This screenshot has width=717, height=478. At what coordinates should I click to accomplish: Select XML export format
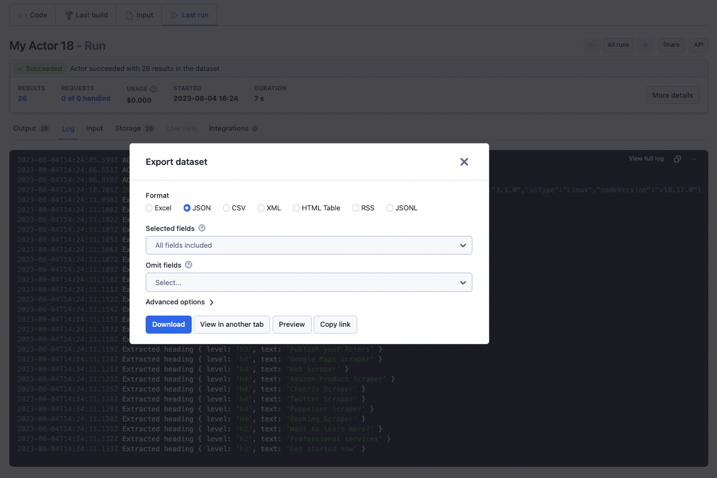pyautogui.click(x=261, y=208)
